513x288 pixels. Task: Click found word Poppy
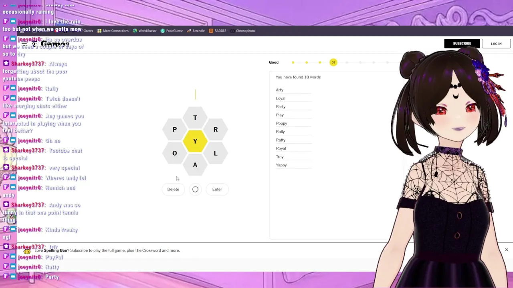(x=281, y=124)
